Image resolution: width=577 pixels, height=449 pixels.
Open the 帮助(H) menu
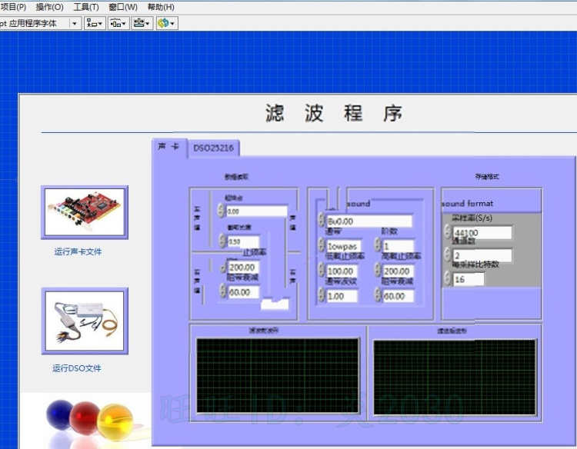pyautogui.click(x=161, y=7)
